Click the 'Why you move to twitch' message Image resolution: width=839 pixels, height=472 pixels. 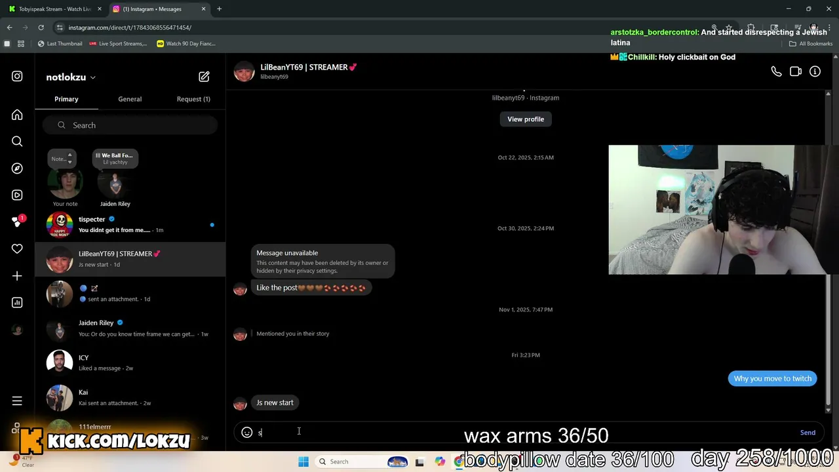click(772, 378)
